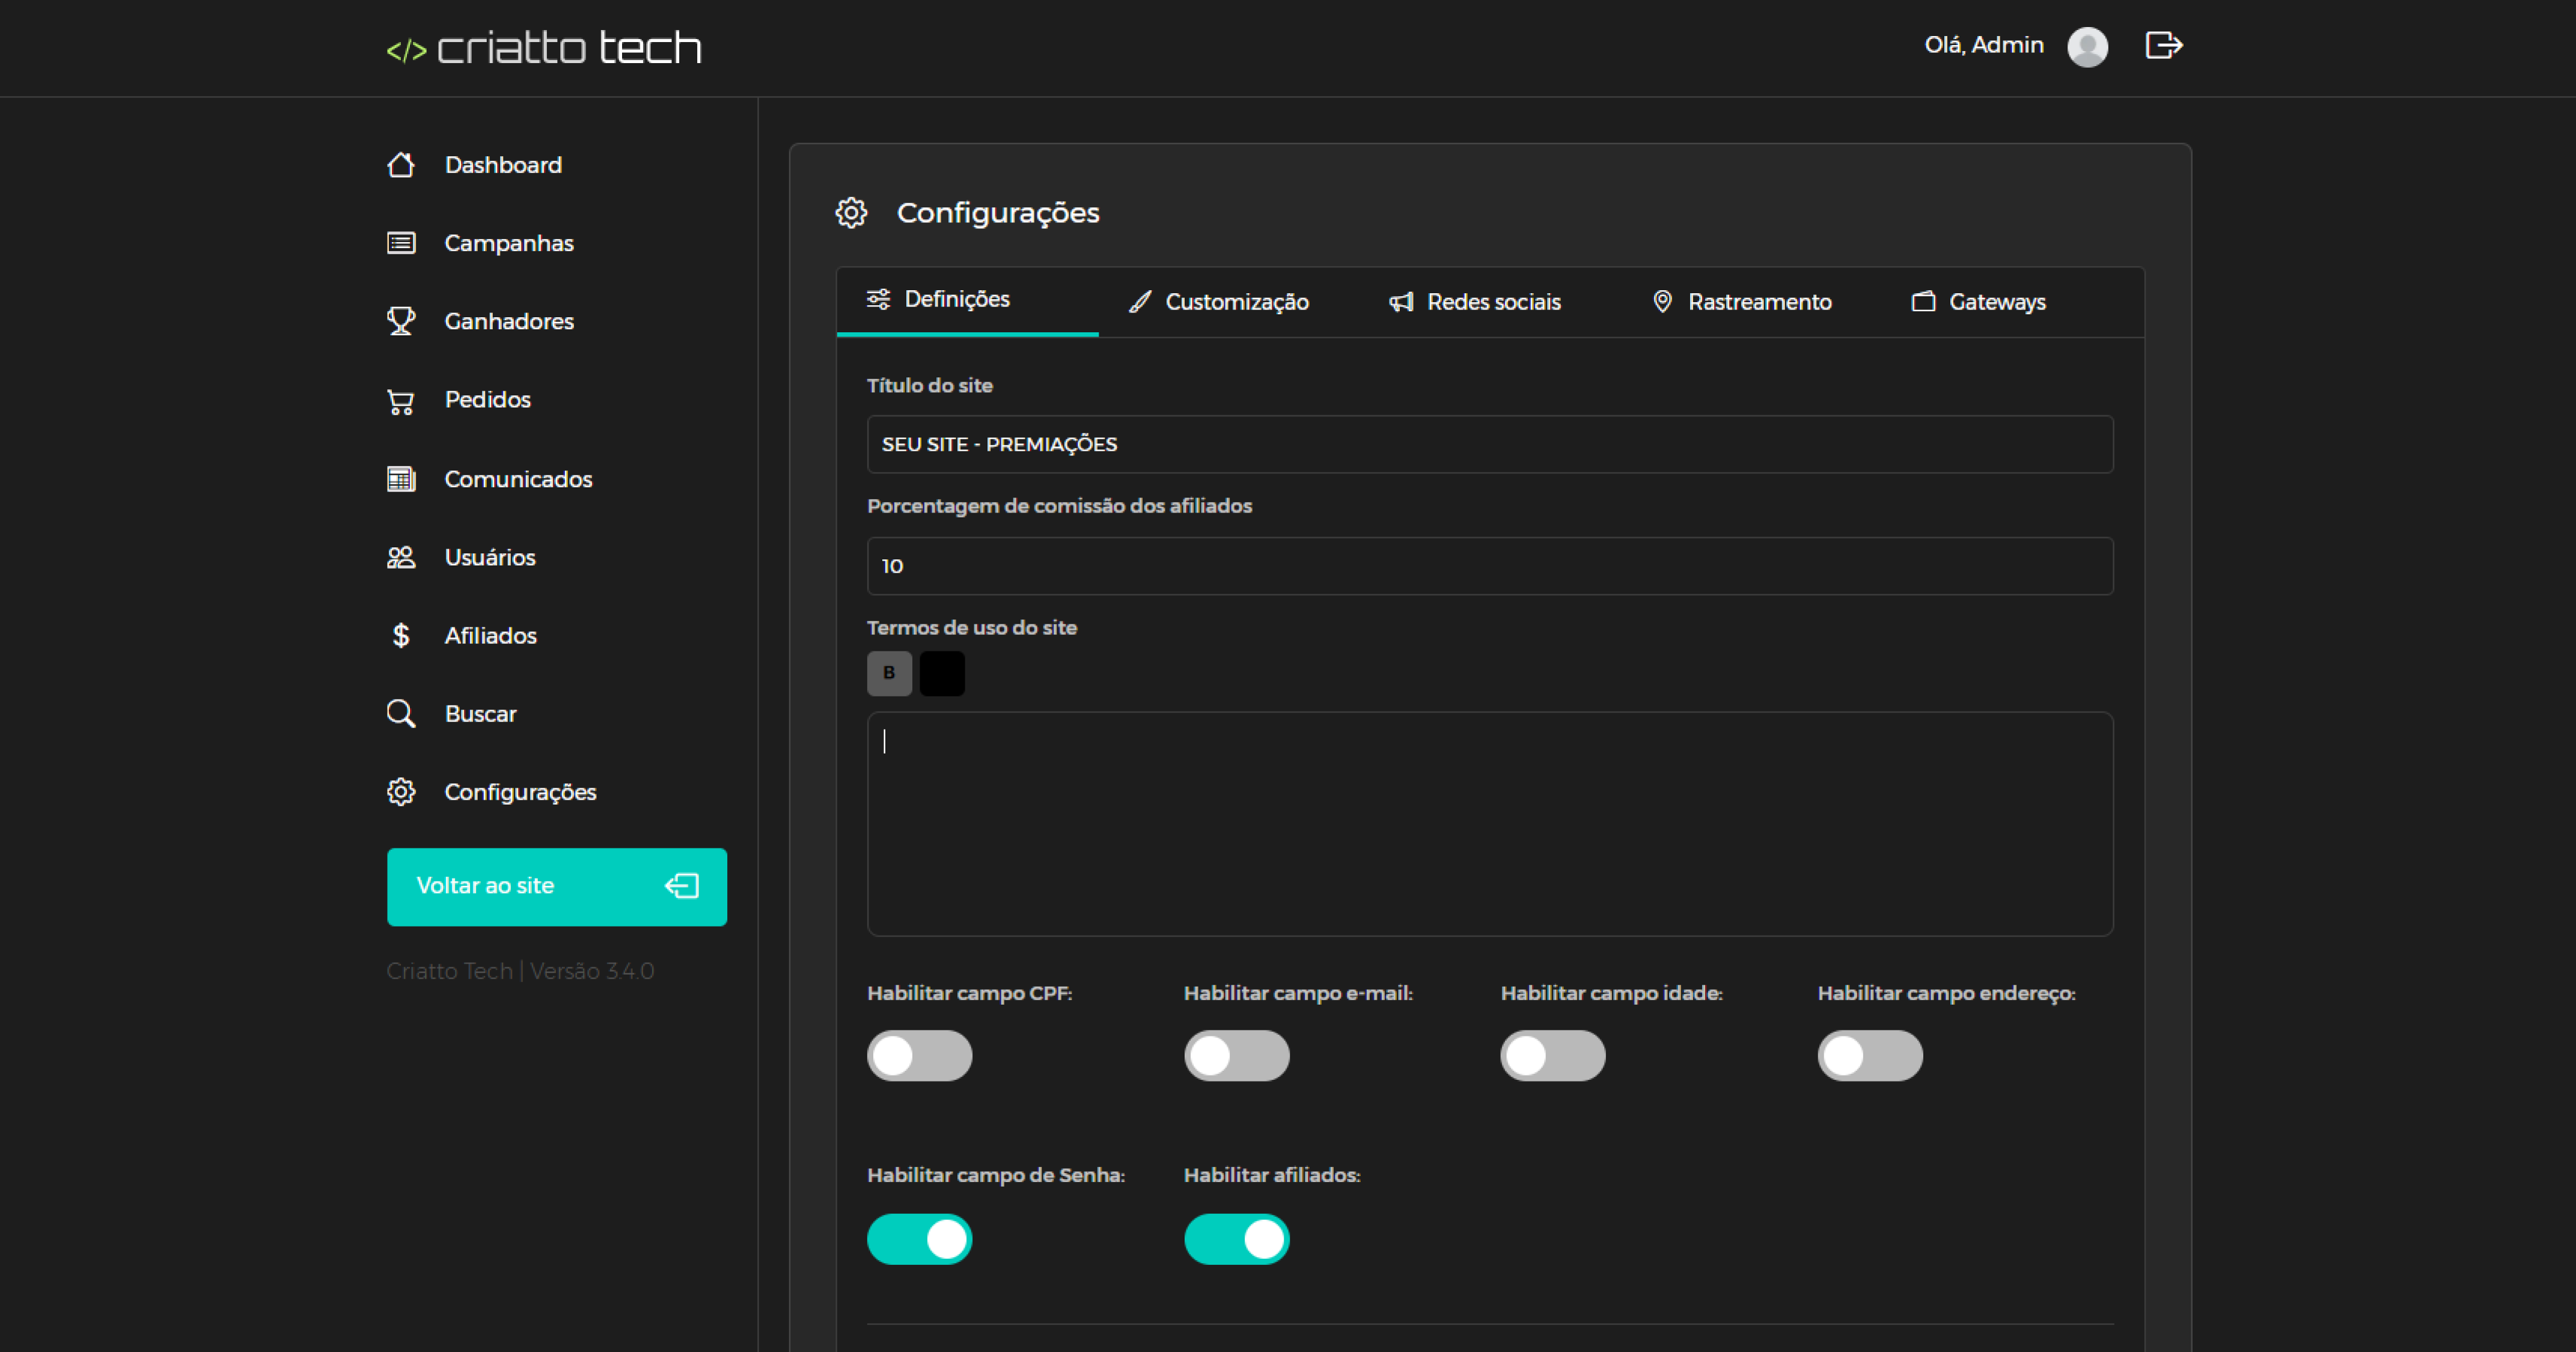This screenshot has width=2576, height=1352.
Task: Click the Buscar magnifier icon
Action: (x=401, y=714)
